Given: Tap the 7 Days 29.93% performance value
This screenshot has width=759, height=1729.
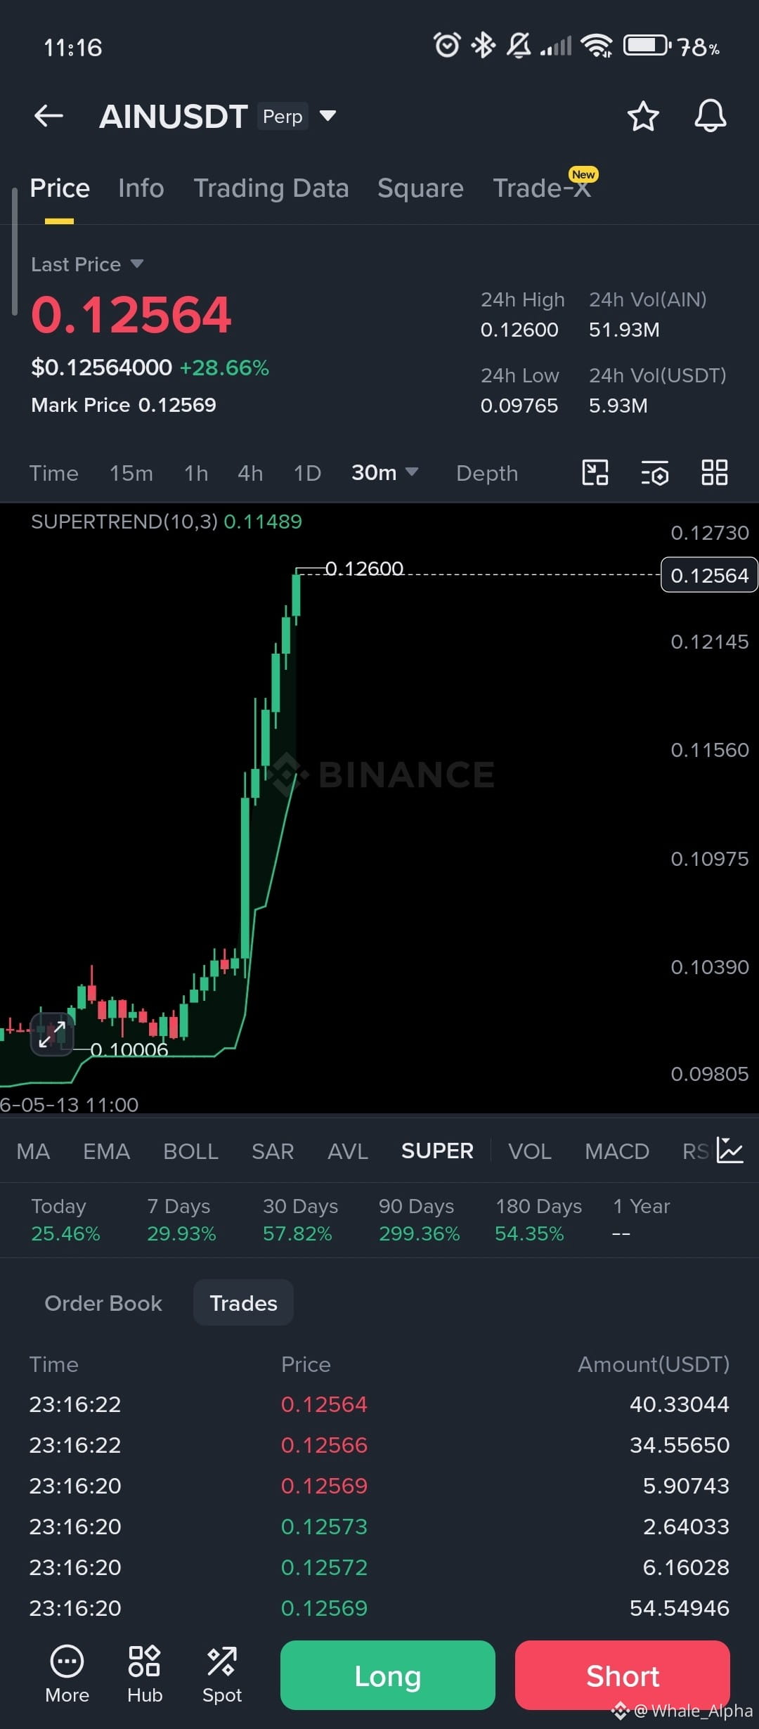Looking at the screenshot, I should 181,1233.
